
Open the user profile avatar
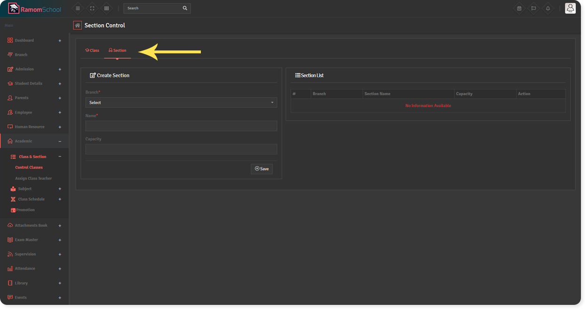pos(570,8)
